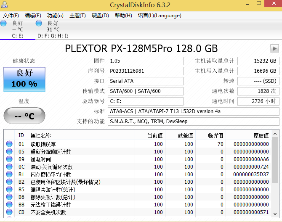Select the D: F: G: H: I: disk status icon
Viewport: 282px width, 222px height.
click(39, 23)
